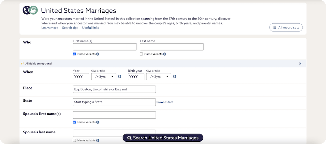The width and height of the screenshot is (326, 144).
Task: Click info icon beside first name variants
Action: tap(98, 54)
